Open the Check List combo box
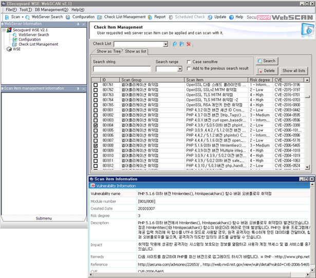Image resolution: width=316 pixels, height=278 pixels. click(x=165, y=44)
